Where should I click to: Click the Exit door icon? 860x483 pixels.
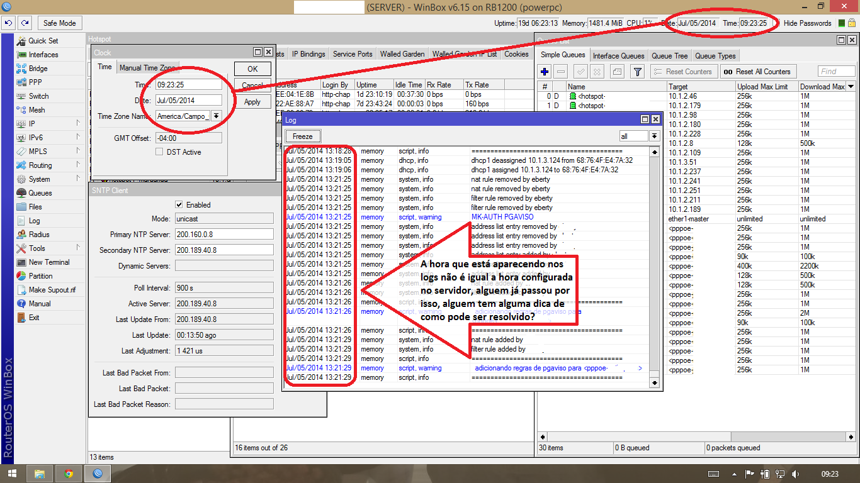point(21,318)
